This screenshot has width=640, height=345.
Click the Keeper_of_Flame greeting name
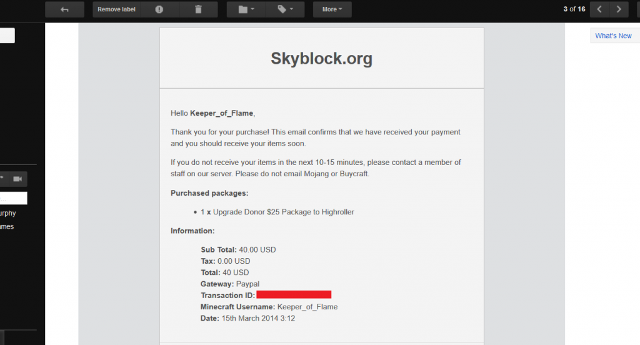point(222,113)
